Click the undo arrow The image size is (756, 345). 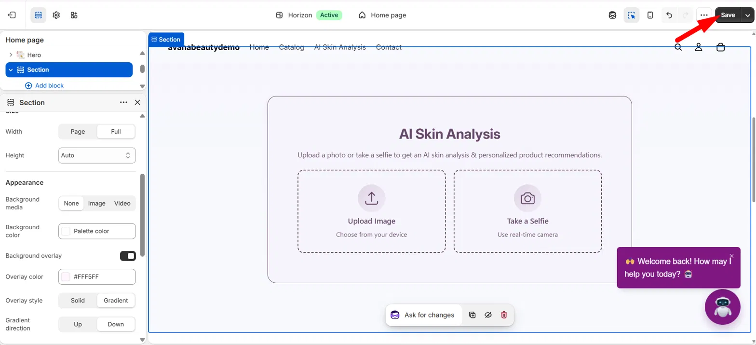point(669,15)
